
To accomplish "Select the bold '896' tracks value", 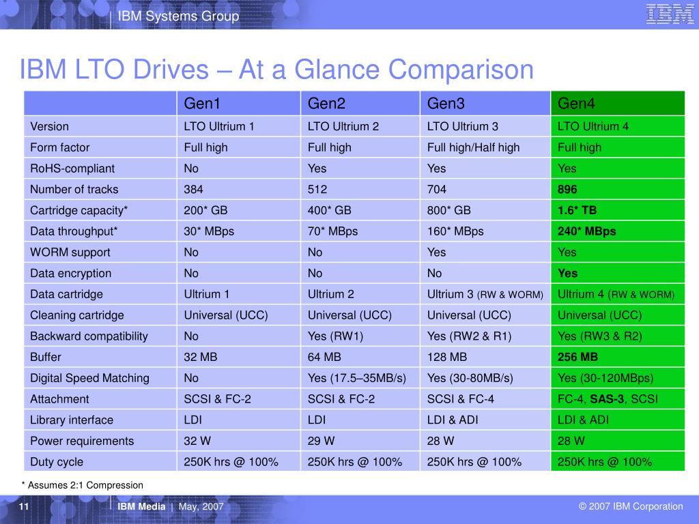I will (x=567, y=190).
